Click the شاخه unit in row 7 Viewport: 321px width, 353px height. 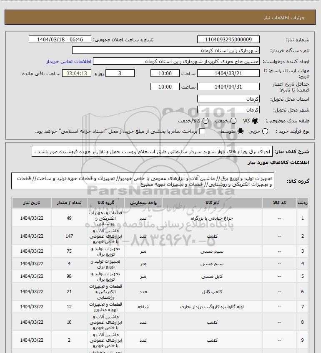(143, 307)
